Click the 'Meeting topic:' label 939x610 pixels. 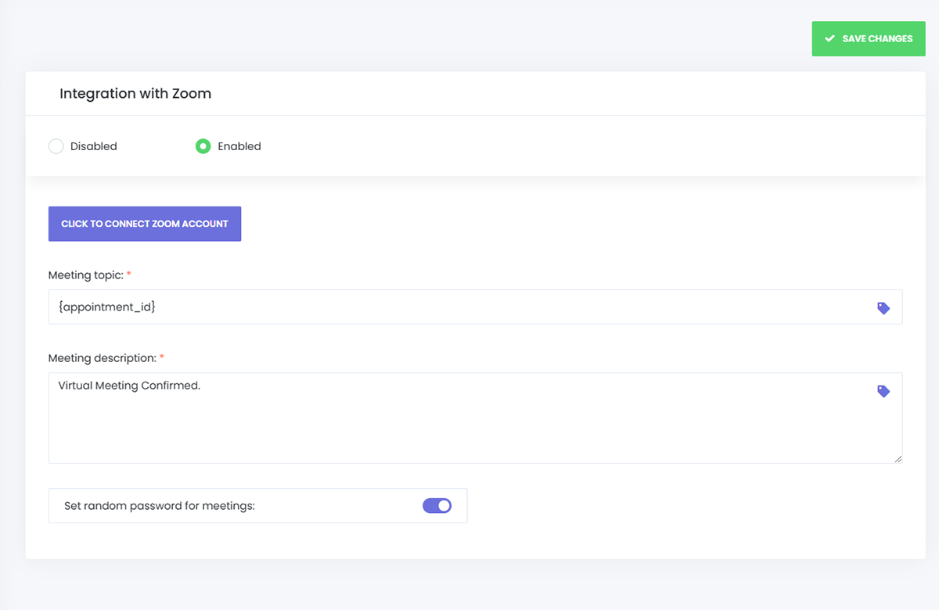point(86,275)
